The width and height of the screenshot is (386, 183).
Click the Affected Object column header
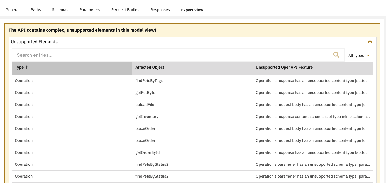click(149, 67)
